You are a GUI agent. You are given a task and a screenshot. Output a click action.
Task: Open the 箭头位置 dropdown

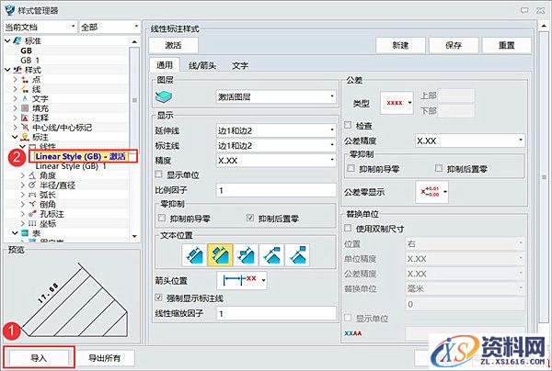[x=242, y=280]
